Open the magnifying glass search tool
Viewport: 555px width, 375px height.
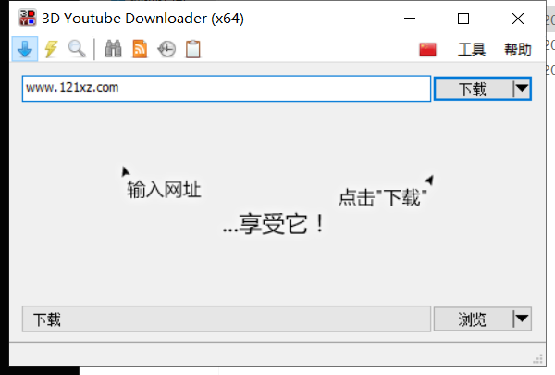pyautogui.click(x=77, y=50)
